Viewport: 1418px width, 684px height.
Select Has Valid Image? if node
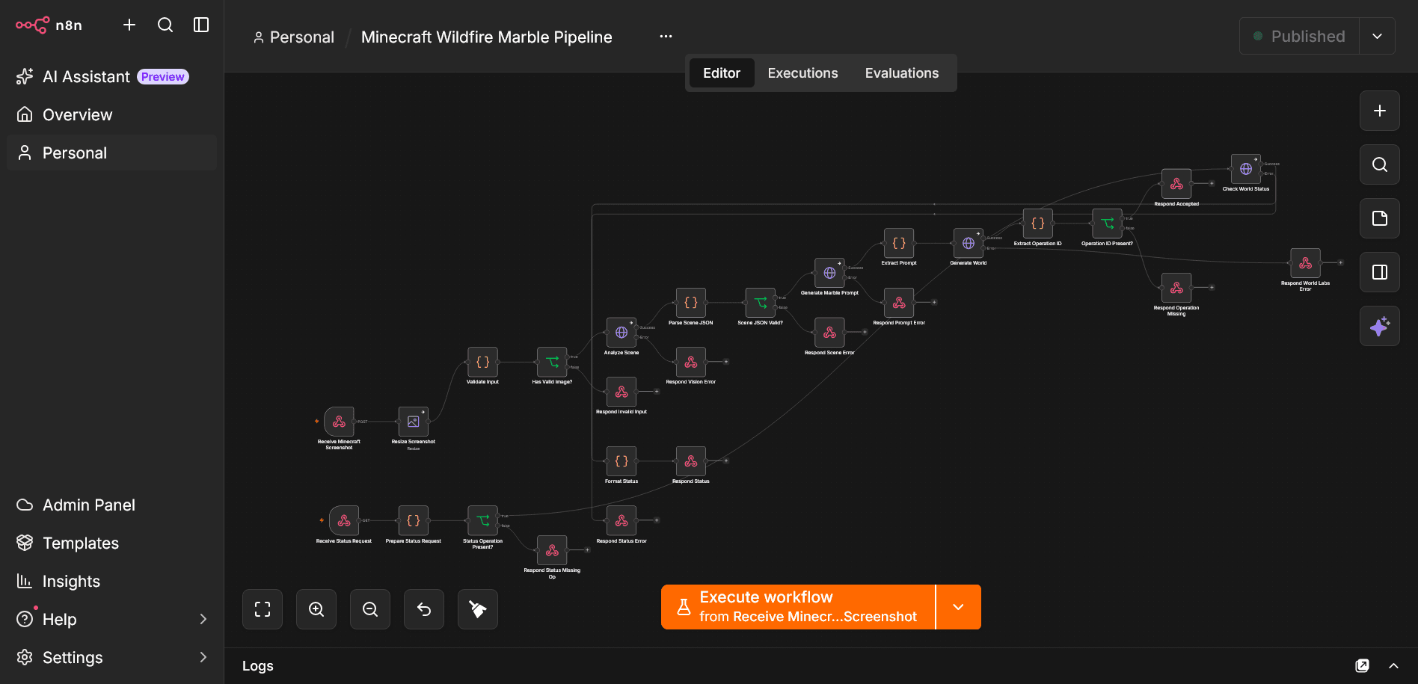click(x=552, y=362)
